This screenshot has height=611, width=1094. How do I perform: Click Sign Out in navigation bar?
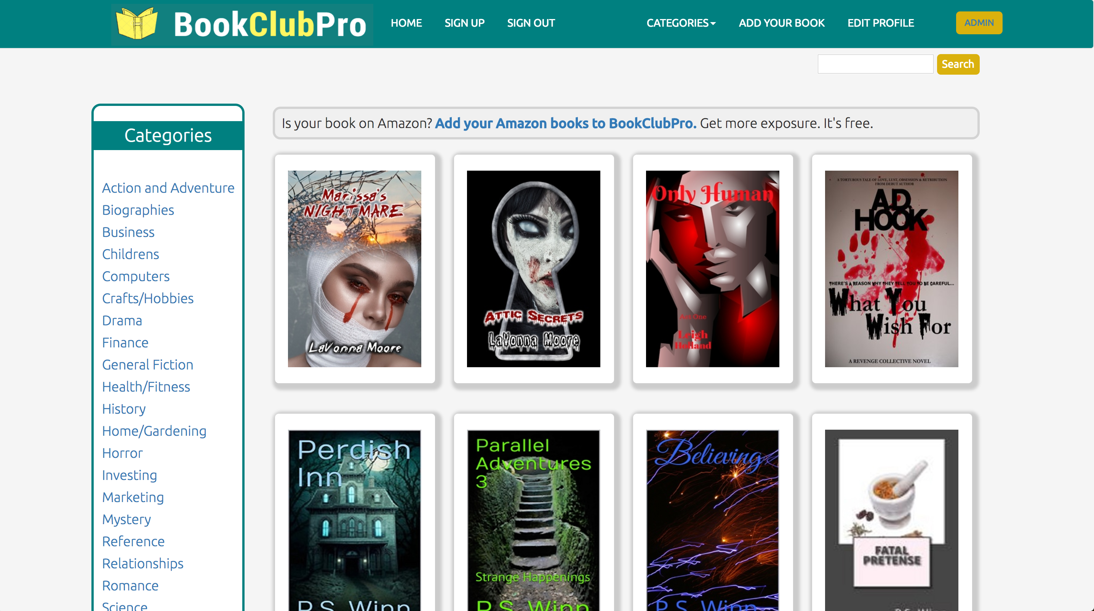tap(531, 23)
